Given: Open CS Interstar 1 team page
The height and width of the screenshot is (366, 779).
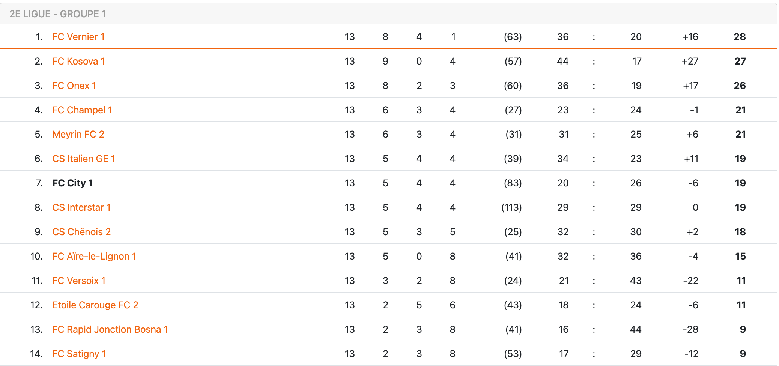Looking at the screenshot, I should click(81, 207).
